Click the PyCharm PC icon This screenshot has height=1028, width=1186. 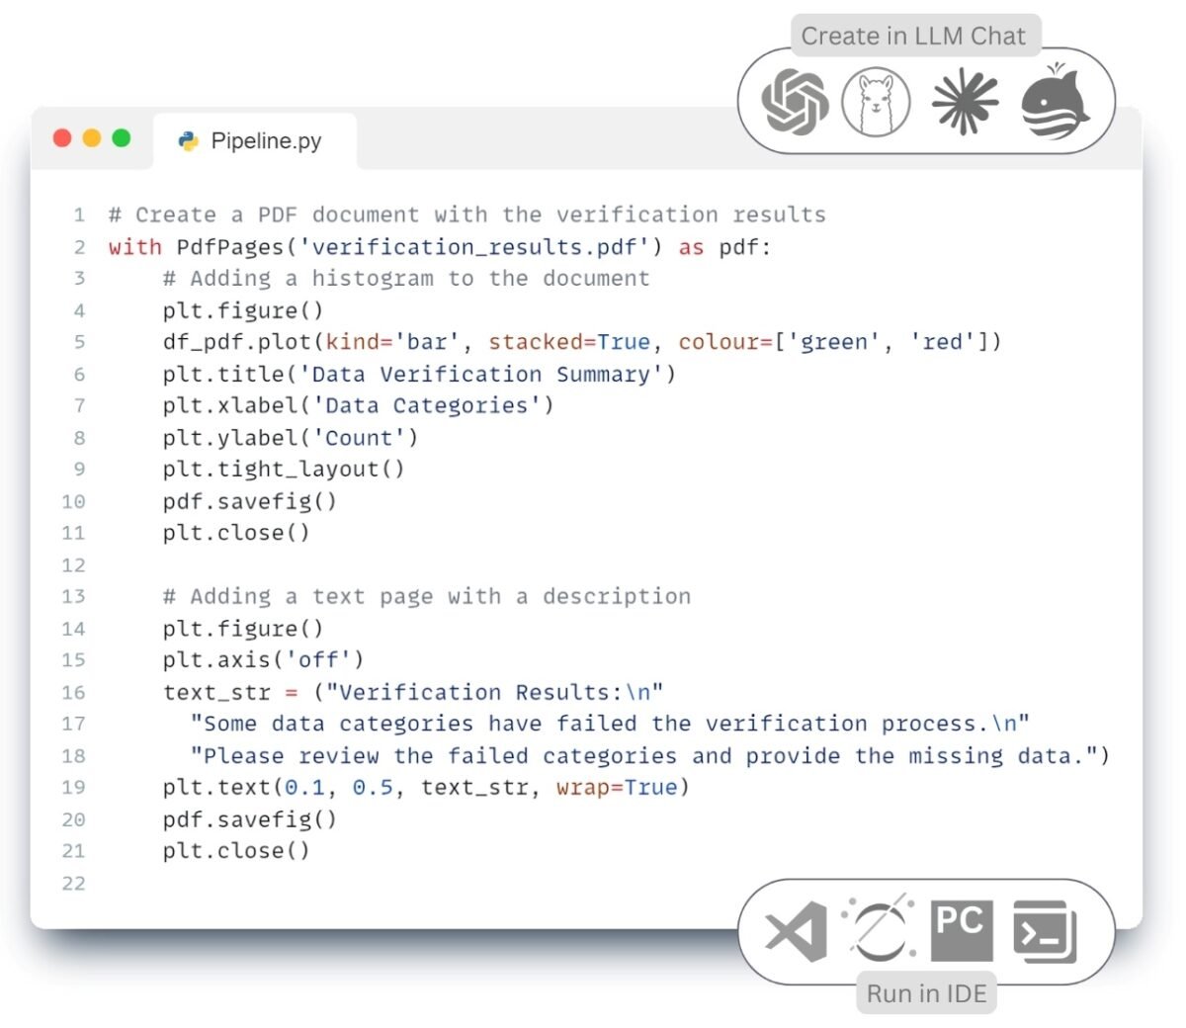click(962, 930)
